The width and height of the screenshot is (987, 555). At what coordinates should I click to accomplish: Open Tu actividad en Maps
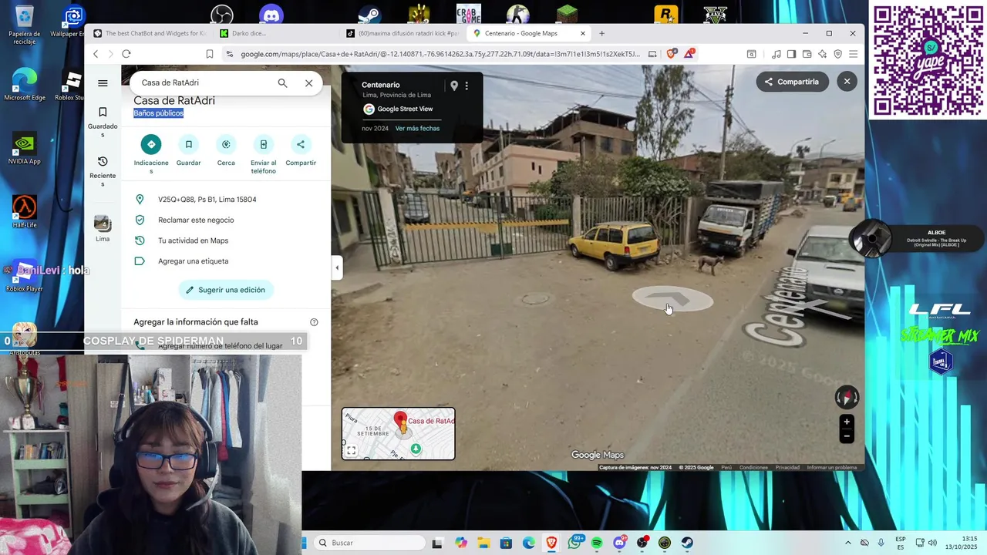[x=226, y=240]
